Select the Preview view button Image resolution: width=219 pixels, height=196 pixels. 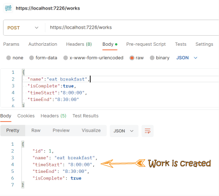pos(61,131)
